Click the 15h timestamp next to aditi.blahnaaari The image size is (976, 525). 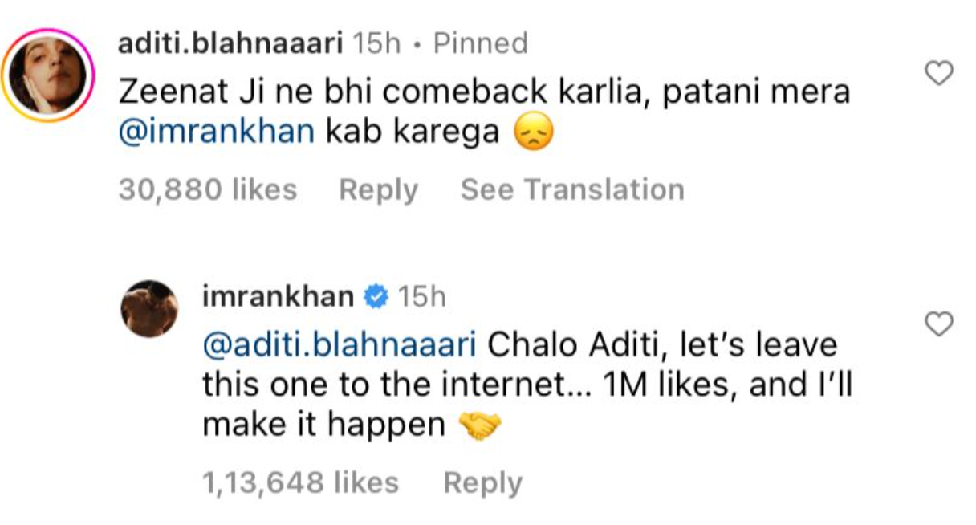(x=377, y=43)
